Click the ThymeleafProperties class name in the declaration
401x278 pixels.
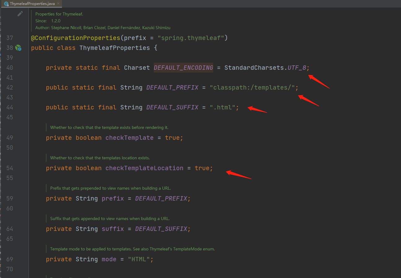click(115, 48)
